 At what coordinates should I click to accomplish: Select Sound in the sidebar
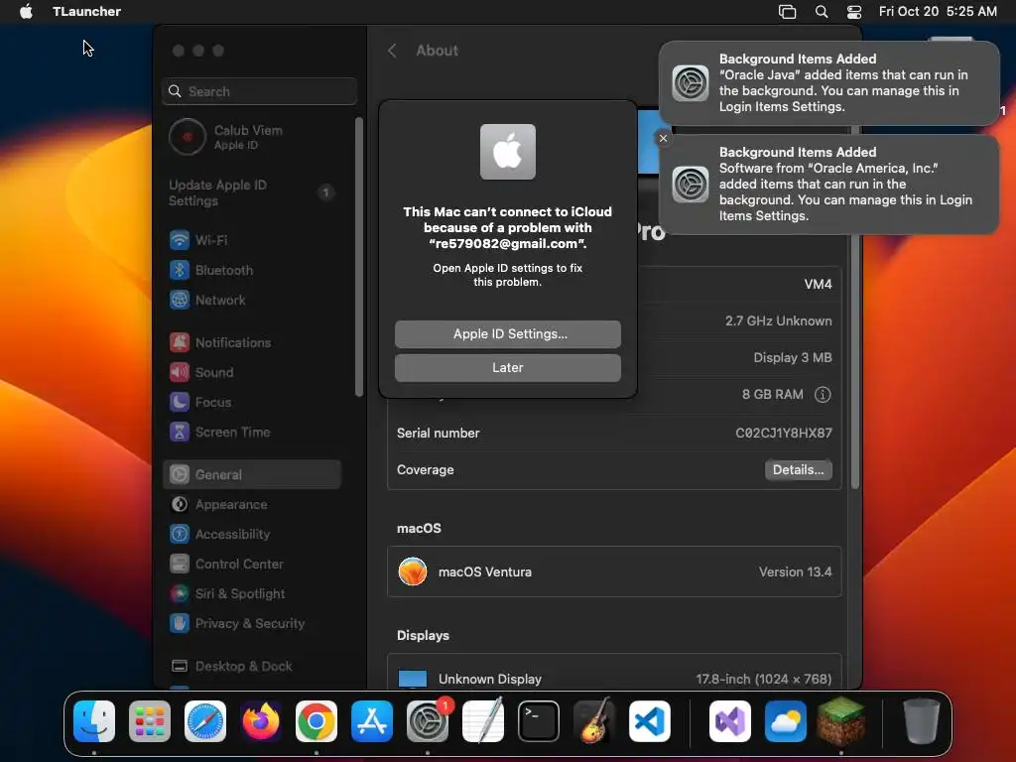[253, 372]
